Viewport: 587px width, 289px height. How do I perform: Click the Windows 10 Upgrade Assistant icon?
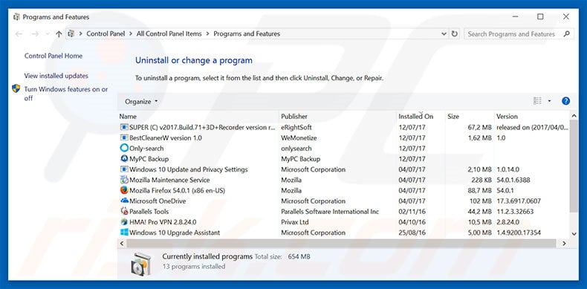[124, 233]
